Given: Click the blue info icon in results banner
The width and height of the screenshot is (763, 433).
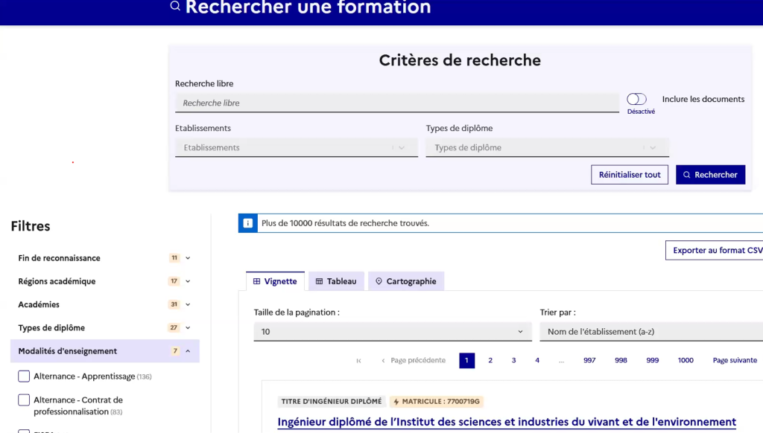Looking at the screenshot, I should pyautogui.click(x=247, y=223).
